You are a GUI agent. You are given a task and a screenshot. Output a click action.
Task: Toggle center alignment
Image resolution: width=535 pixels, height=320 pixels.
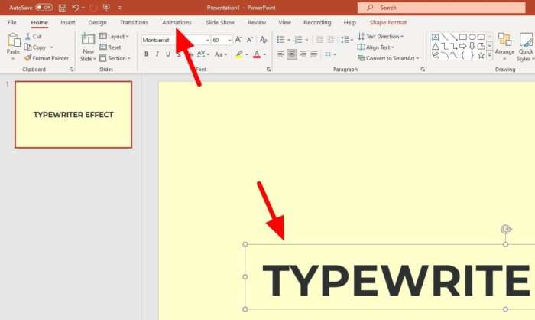click(x=291, y=54)
